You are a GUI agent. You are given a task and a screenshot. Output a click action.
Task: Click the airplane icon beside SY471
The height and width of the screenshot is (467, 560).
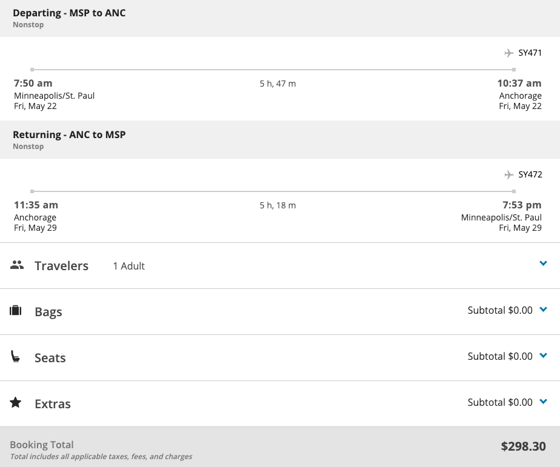(x=508, y=53)
